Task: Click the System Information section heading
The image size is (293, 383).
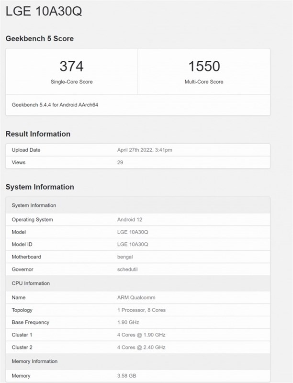Action: 40,187
